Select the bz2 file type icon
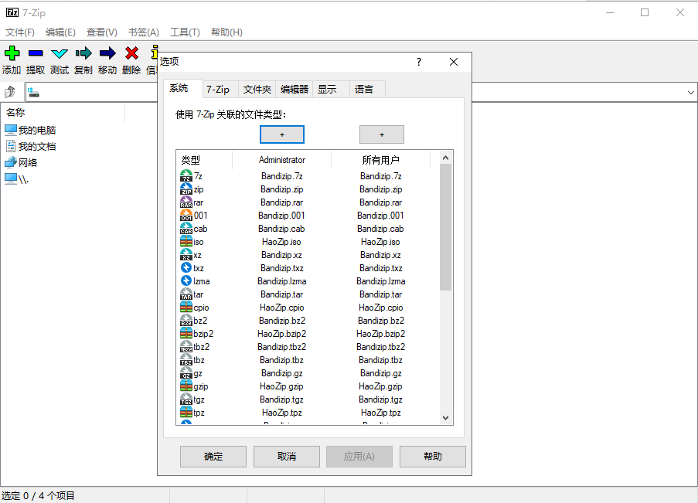 186,321
